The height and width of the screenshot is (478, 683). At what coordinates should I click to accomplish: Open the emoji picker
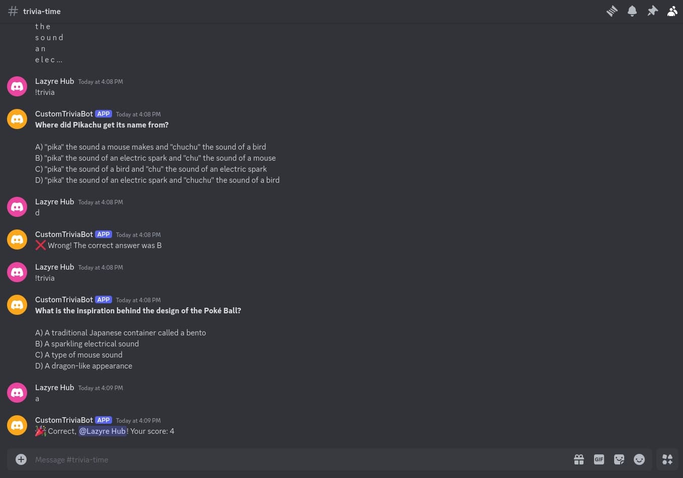pyautogui.click(x=639, y=459)
